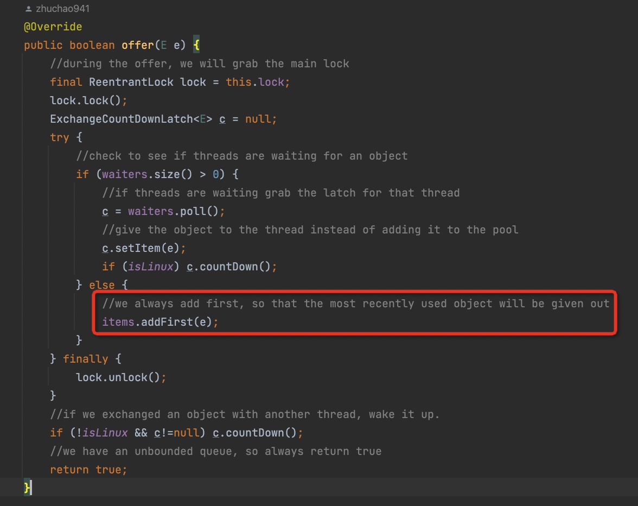638x506 pixels.
Task: Click the ExchangeCountDownLatch type name
Action: pyautogui.click(x=121, y=119)
